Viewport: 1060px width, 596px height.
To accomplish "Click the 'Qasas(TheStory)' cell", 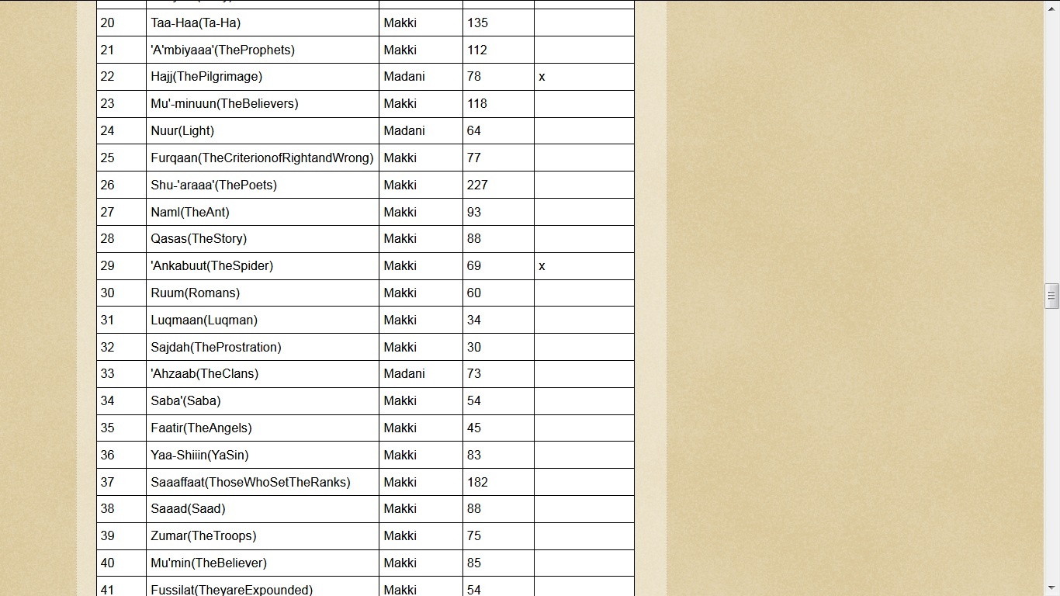I will pos(262,239).
